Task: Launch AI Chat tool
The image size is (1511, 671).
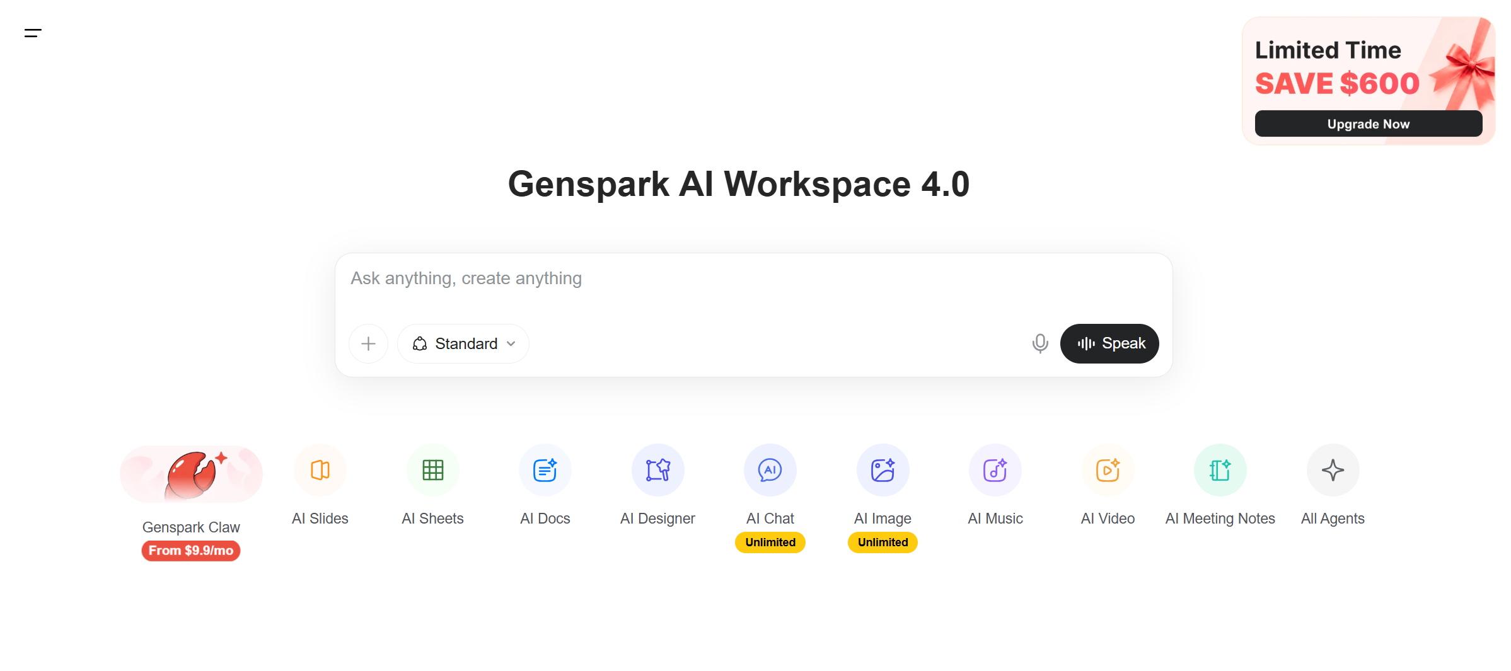Action: point(770,470)
